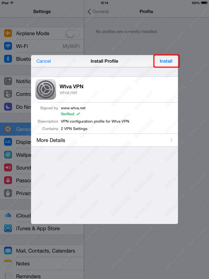This screenshot has height=279, width=209.
Task: Click the Reminders icon
Action: [8, 276]
